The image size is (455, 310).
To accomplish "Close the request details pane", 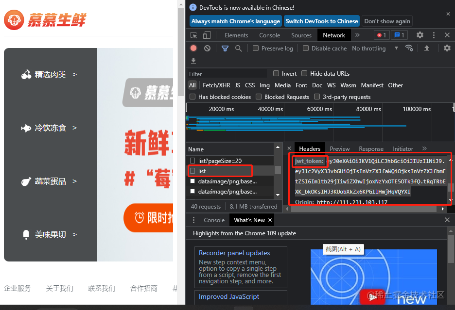I will [x=289, y=148].
